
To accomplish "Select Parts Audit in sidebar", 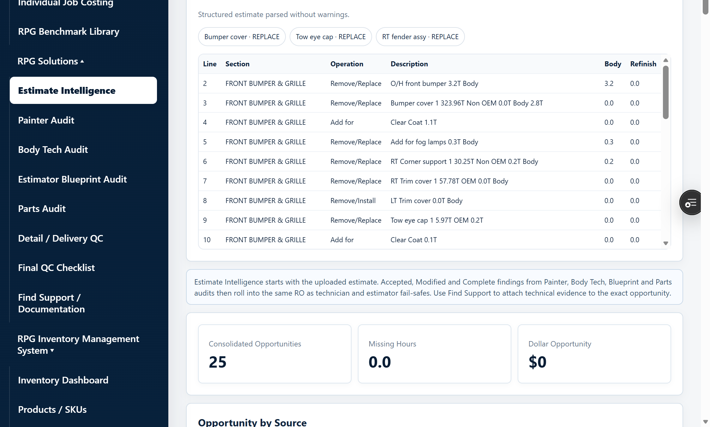I will (x=42, y=209).
